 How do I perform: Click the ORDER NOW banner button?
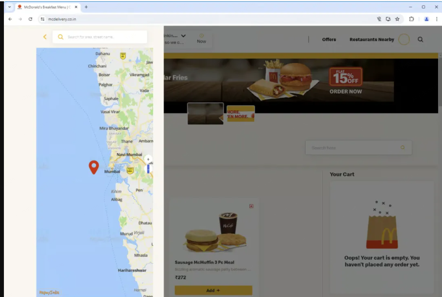coord(346,92)
